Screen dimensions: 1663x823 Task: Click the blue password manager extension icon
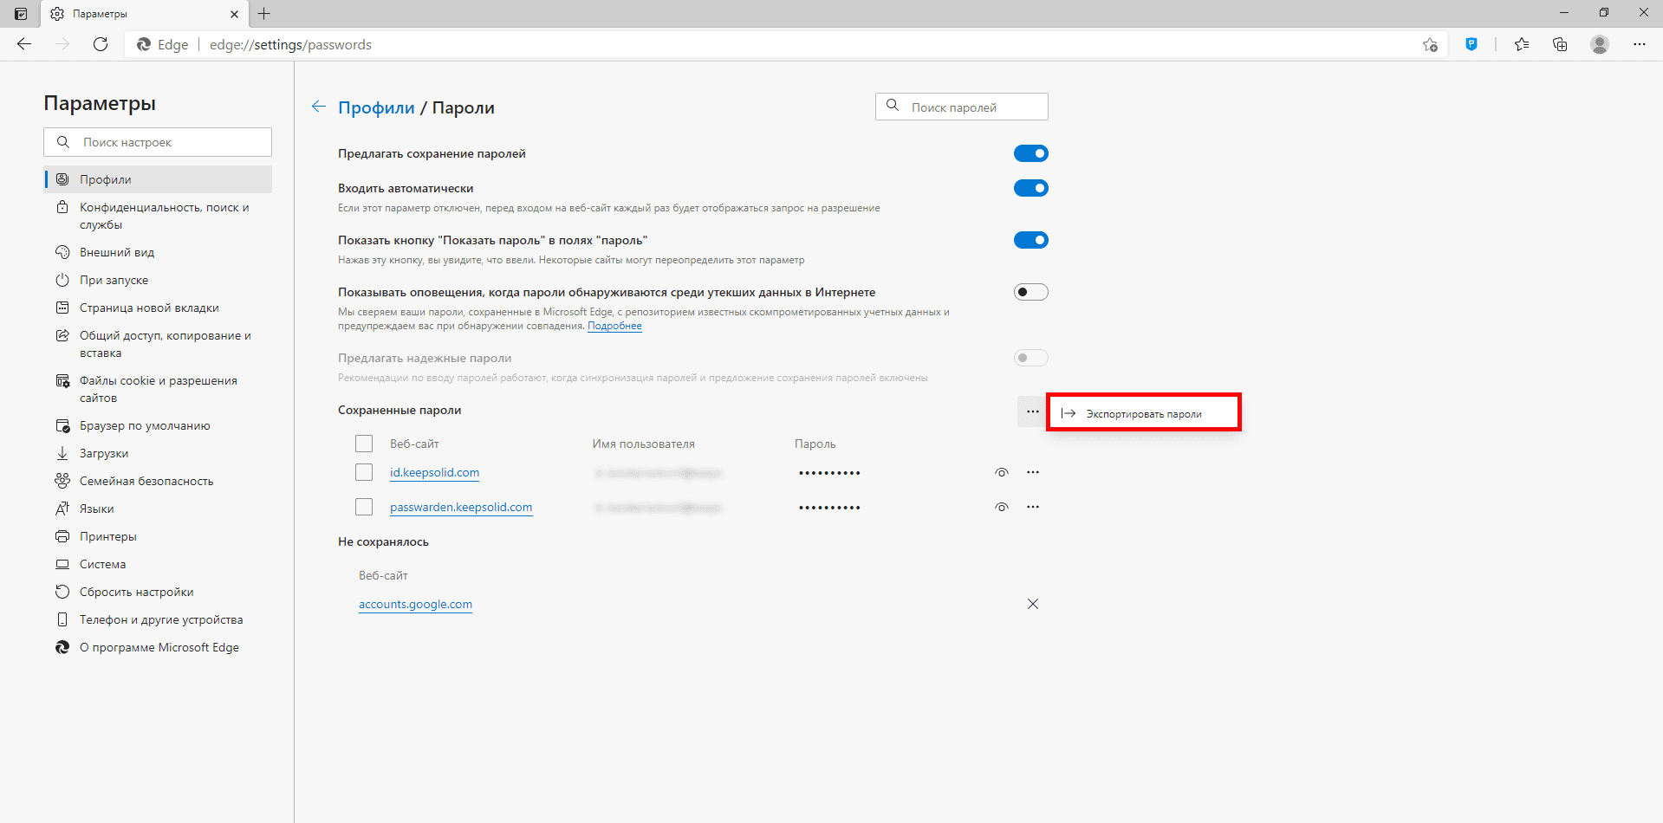pyautogui.click(x=1471, y=44)
